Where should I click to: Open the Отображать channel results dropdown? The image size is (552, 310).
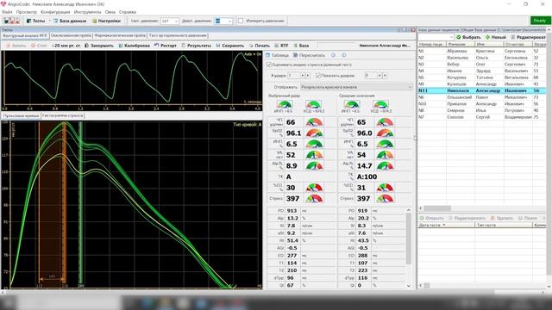[x=356, y=87]
